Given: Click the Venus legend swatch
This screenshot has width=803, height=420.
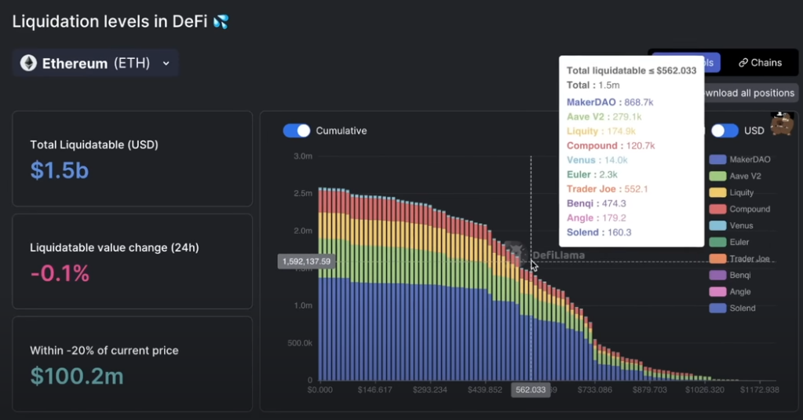Looking at the screenshot, I should tap(717, 225).
